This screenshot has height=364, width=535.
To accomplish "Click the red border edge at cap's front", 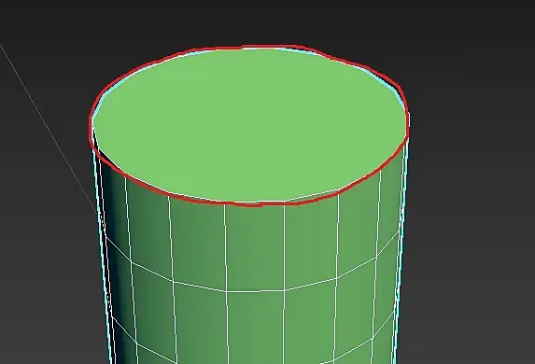I will (x=254, y=204).
